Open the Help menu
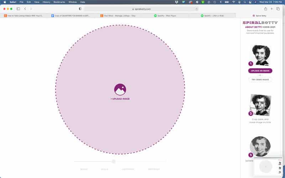Viewport: 285px width, 178px height. click(x=83, y=2)
